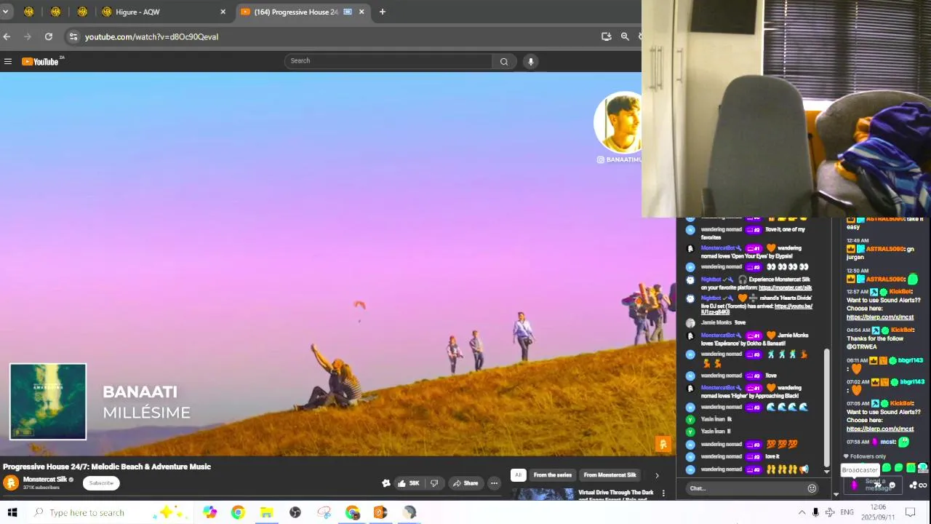This screenshot has height=524, width=931.
Task: Jump to the bottom of the YouTube chat with the down arrow
Action: click(x=827, y=472)
